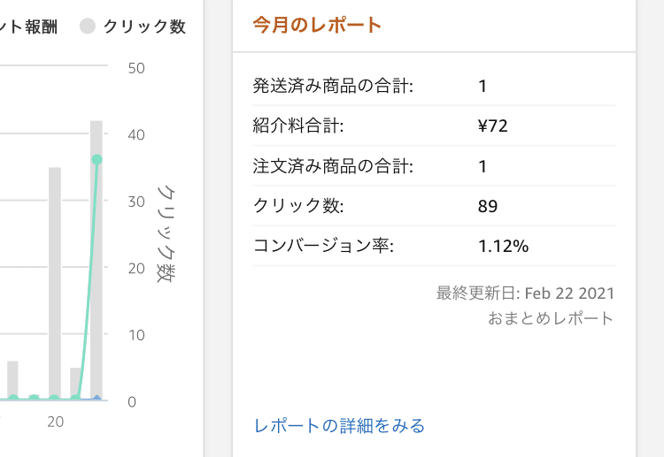Click the tallest gray click-count bar
This screenshot has width=664, height=457.
[x=97, y=260]
